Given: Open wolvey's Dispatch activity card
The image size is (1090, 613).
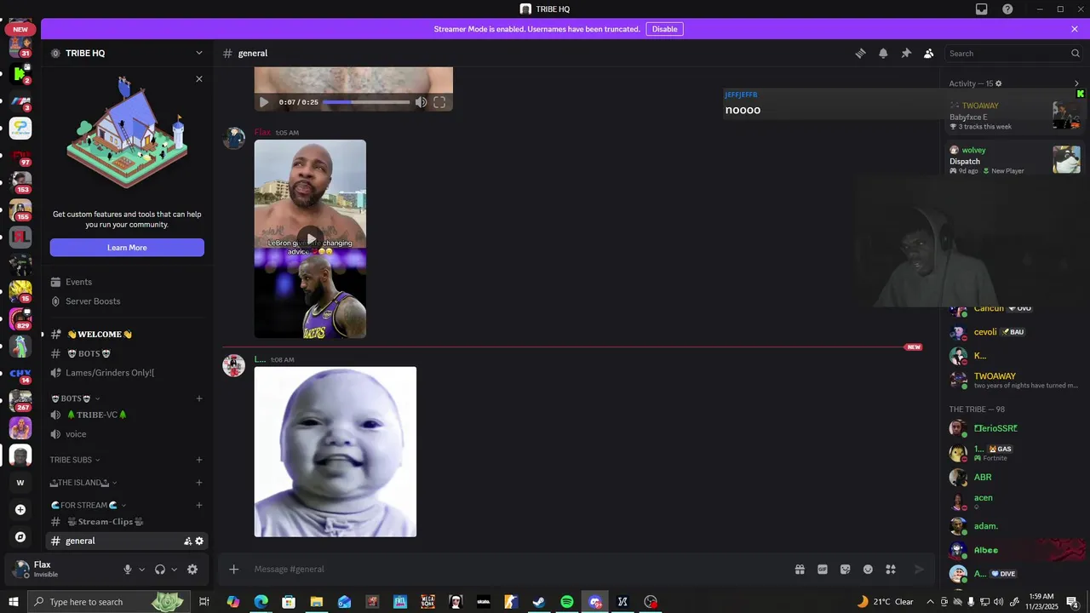Looking at the screenshot, I should click(1015, 159).
